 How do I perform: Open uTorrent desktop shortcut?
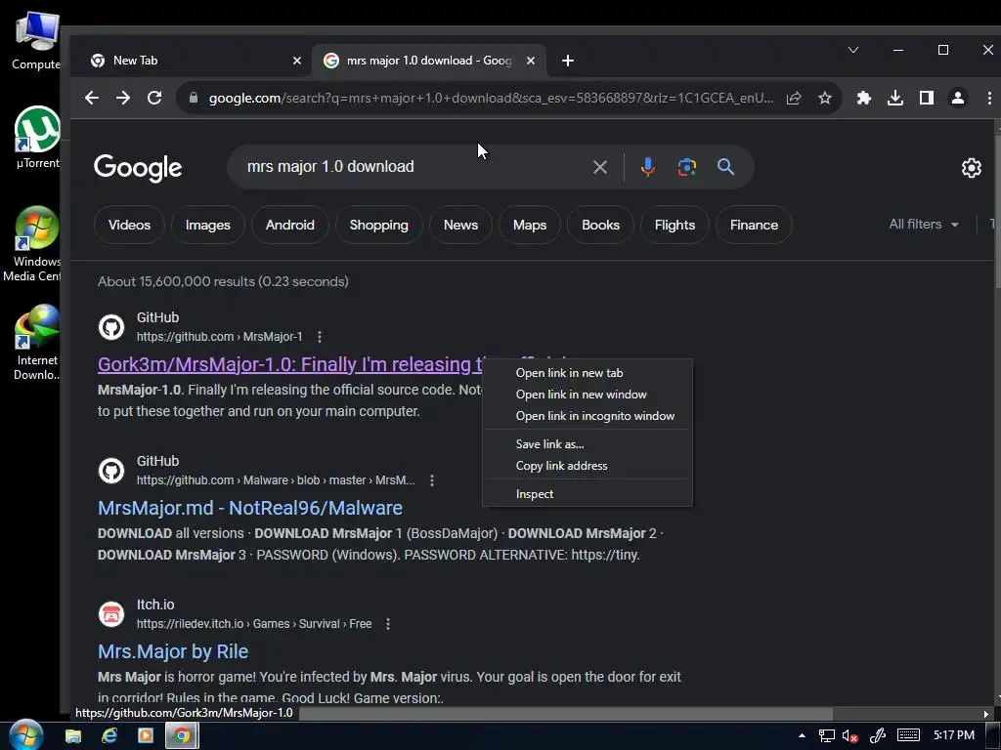click(x=37, y=138)
